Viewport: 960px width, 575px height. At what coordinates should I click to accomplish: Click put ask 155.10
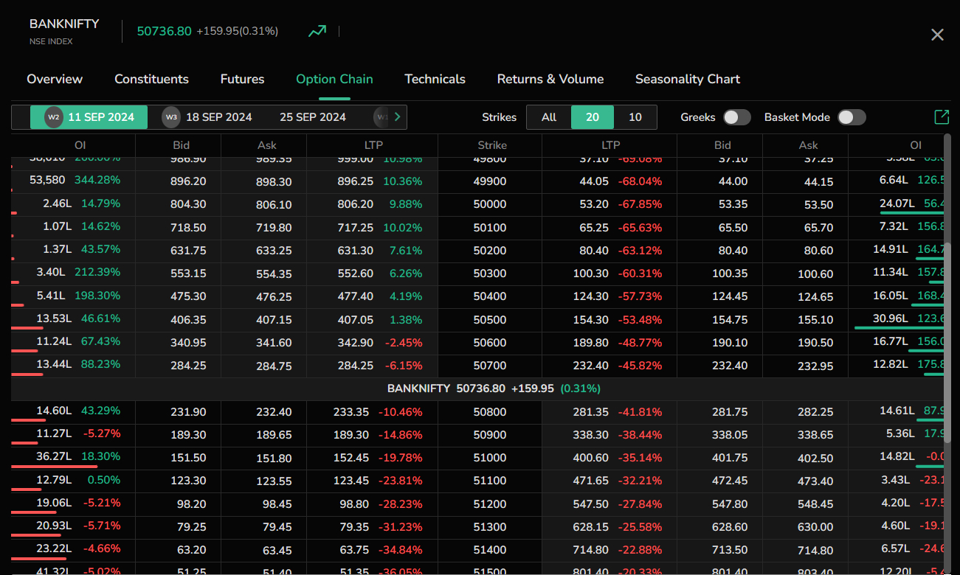click(x=816, y=320)
